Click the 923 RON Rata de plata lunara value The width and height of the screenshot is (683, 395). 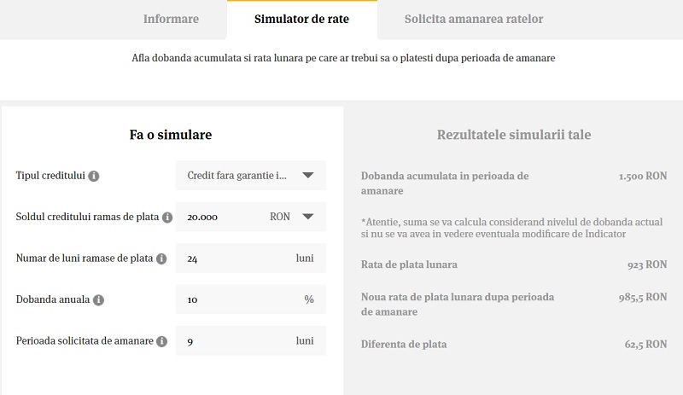pyautogui.click(x=647, y=264)
